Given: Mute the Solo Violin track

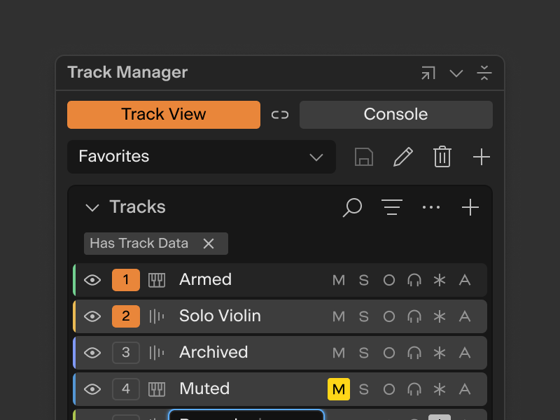Looking at the screenshot, I should tap(339, 317).
